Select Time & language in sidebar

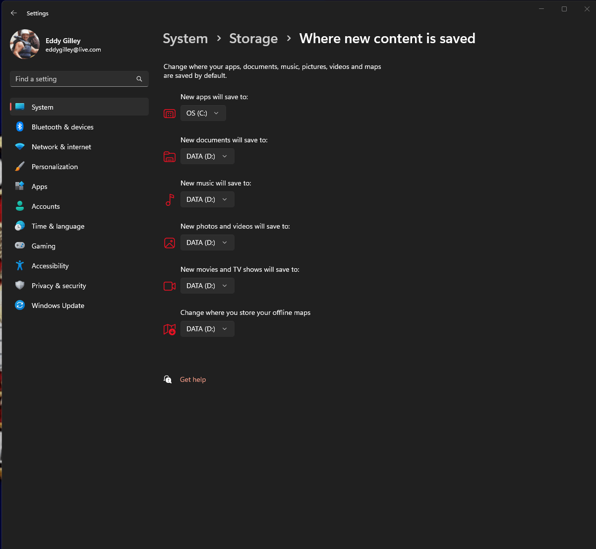pos(58,226)
